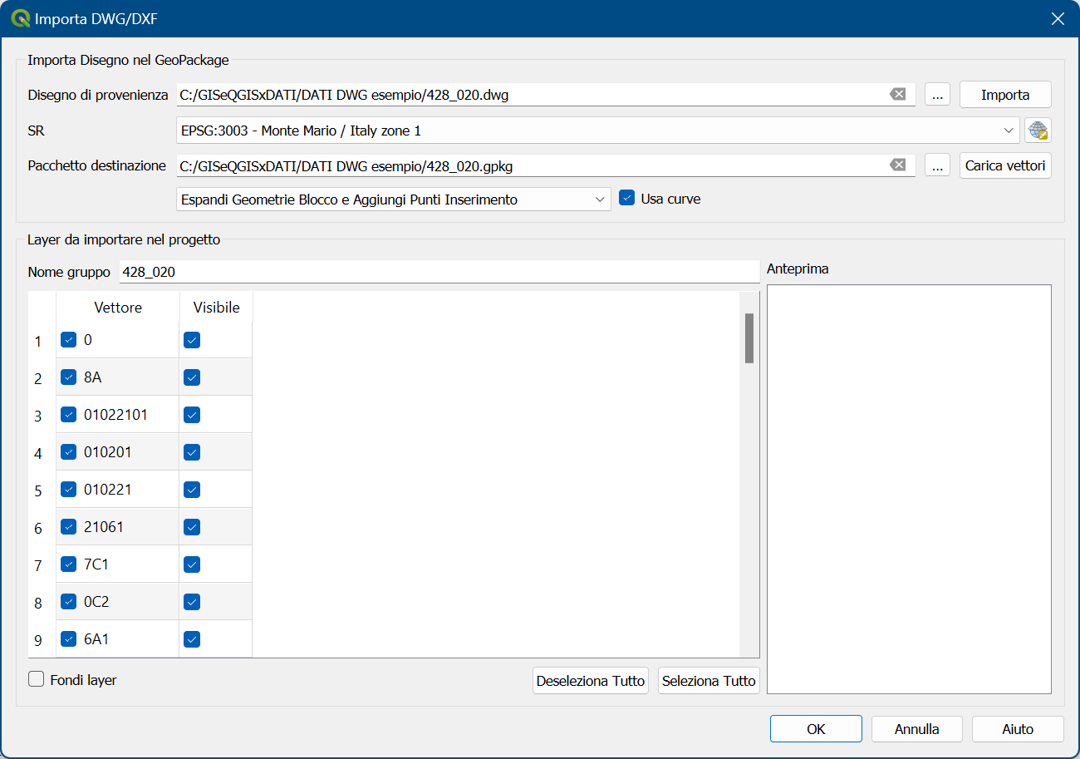Toggle Visibile checkbox in row 5
The image size is (1080, 759).
192,490
